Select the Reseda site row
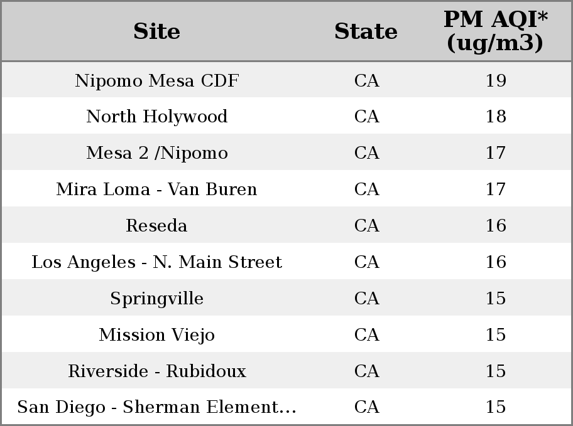The width and height of the screenshot is (573, 426). pyautogui.click(x=286, y=225)
